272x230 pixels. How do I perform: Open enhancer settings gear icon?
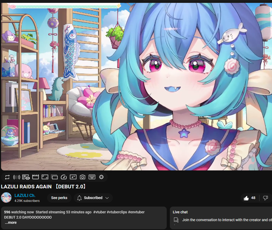click(x=101, y=177)
